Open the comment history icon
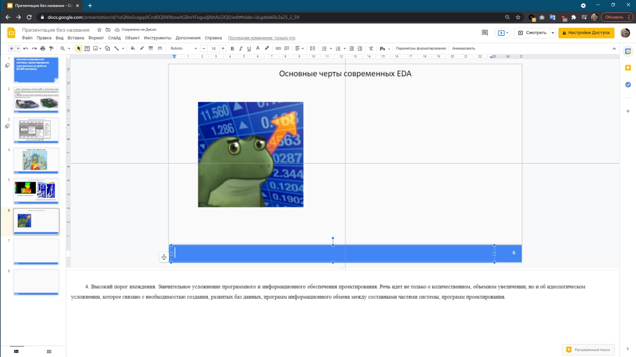This screenshot has width=636, height=357. click(485, 33)
